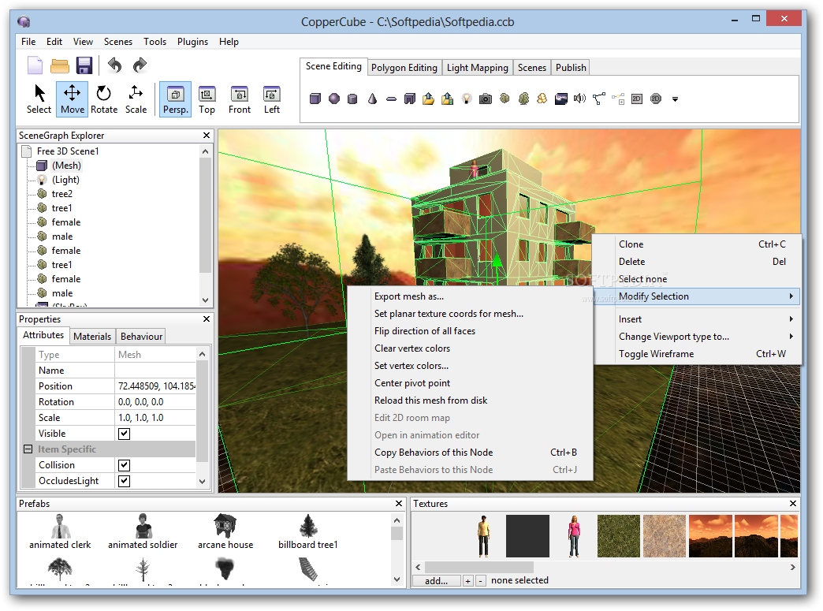
Task: Switch to Light Mapping tab
Action: (478, 67)
